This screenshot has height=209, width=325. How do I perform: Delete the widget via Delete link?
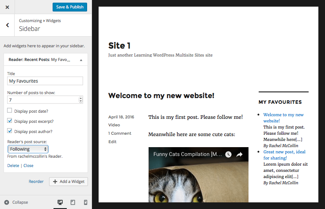point(13,166)
